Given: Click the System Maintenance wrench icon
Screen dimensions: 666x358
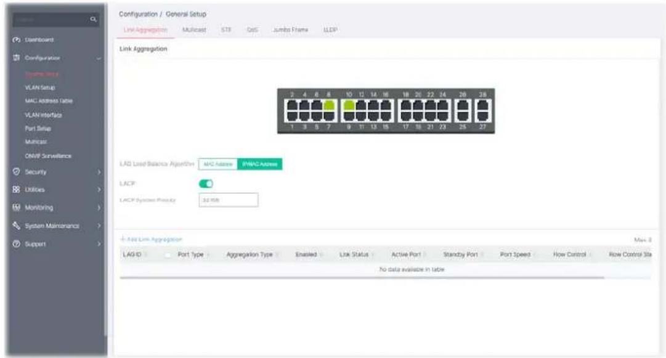Looking at the screenshot, I should click(16, 226).
